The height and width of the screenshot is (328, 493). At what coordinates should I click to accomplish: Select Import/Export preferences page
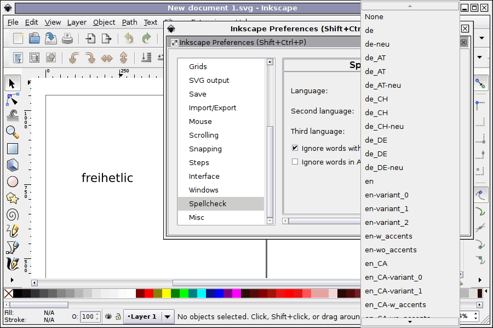pyautogui.click(x=221, y=108)
